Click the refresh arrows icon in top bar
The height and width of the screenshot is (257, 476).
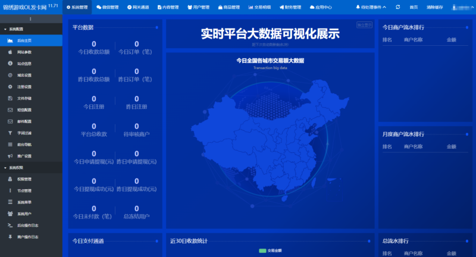397,7
